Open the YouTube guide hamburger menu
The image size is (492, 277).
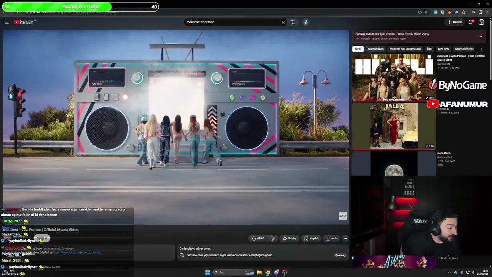point(7,22)
